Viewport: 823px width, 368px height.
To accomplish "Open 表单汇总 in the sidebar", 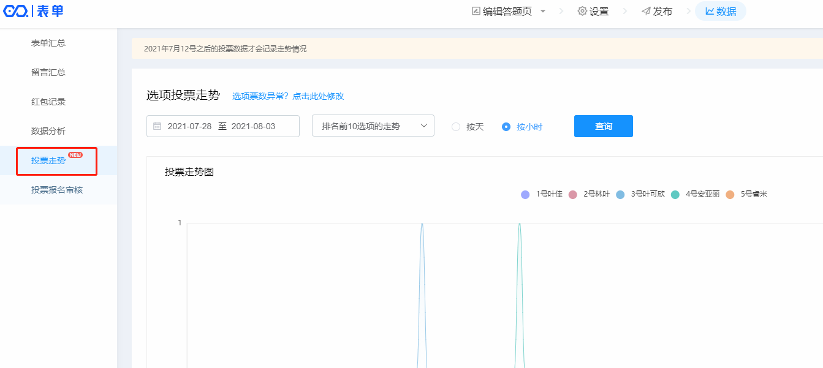I will 48,43.
